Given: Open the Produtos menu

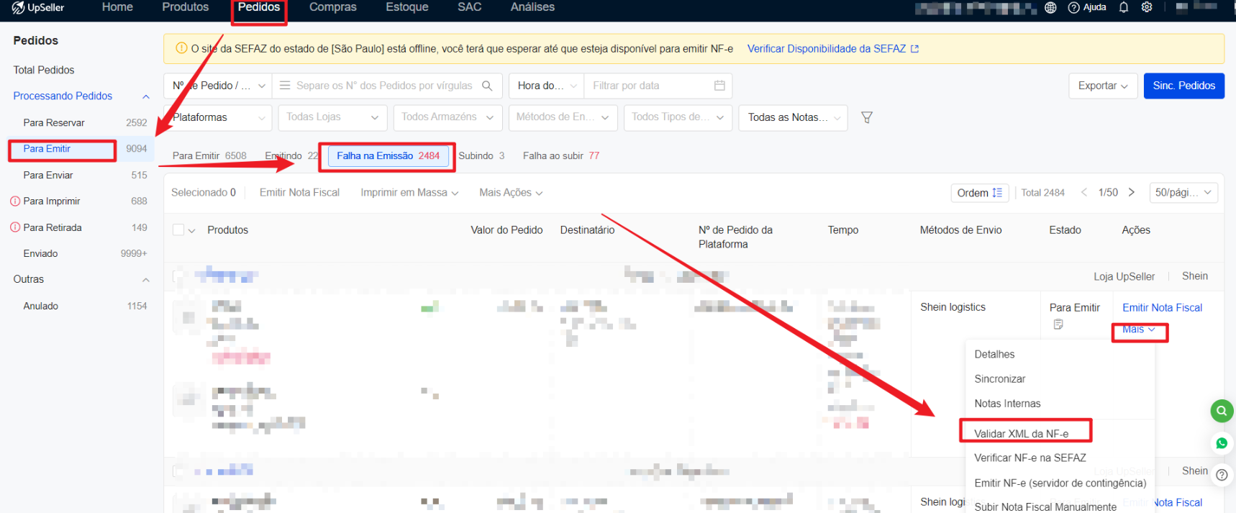Looking at the screenshot, I should pyautogui.click(x=185, y=7).
